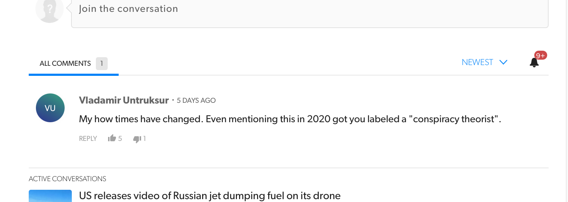The width and height of the screenshot is (568, 202).
Task: Click the VU user avatar
Action: 50,108
